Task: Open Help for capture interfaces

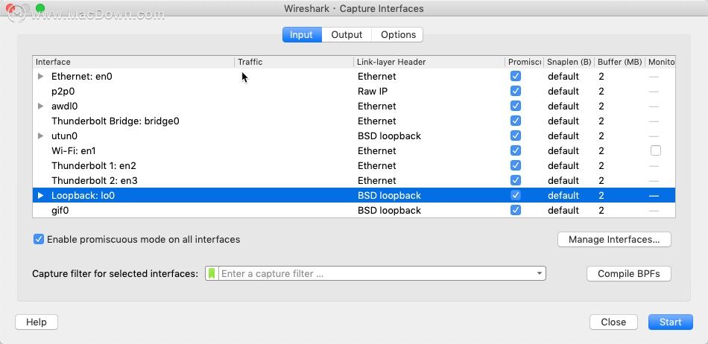Action: coord(36,322)
